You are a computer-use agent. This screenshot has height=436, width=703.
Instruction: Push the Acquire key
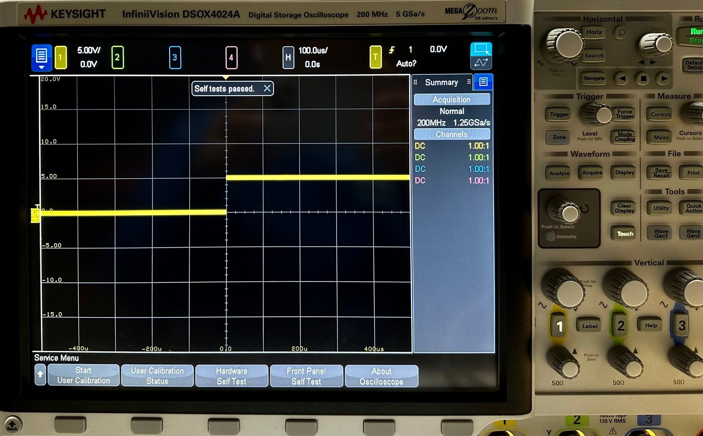click(x=592, y=173)
